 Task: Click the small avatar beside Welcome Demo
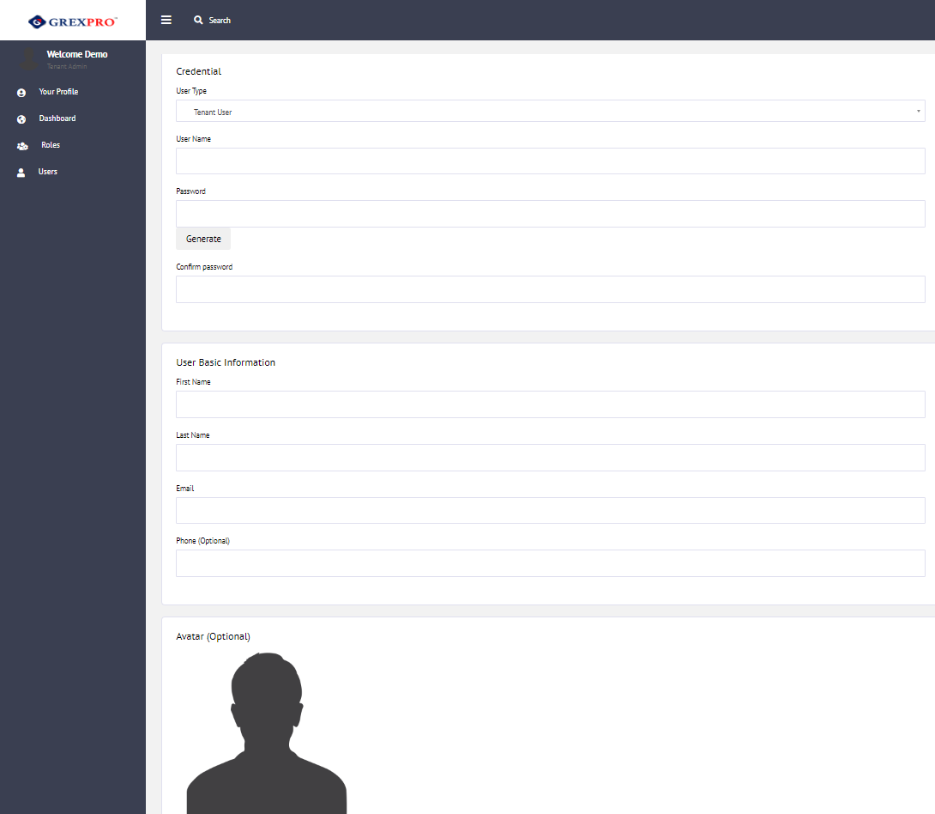tap(29, 58)
